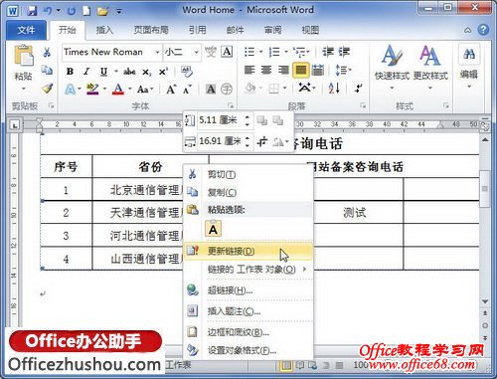Viewport: 497px width, 379px height.
Task: Open underline style dropdown arrow
Action: tap(116, 72)
